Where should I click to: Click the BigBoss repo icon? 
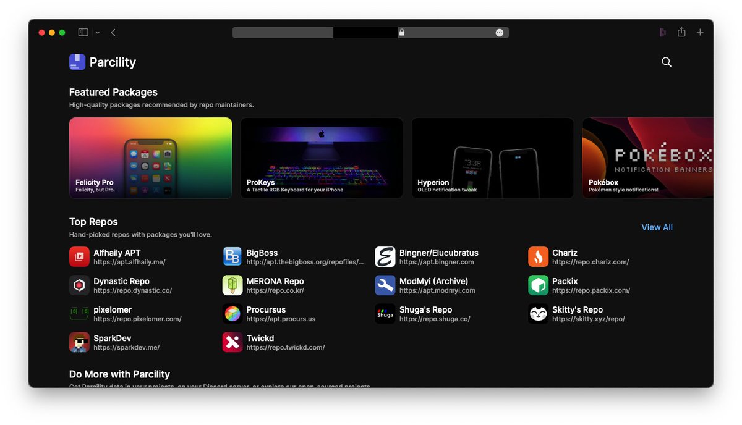pyautogui.click(x=232, y=257)
